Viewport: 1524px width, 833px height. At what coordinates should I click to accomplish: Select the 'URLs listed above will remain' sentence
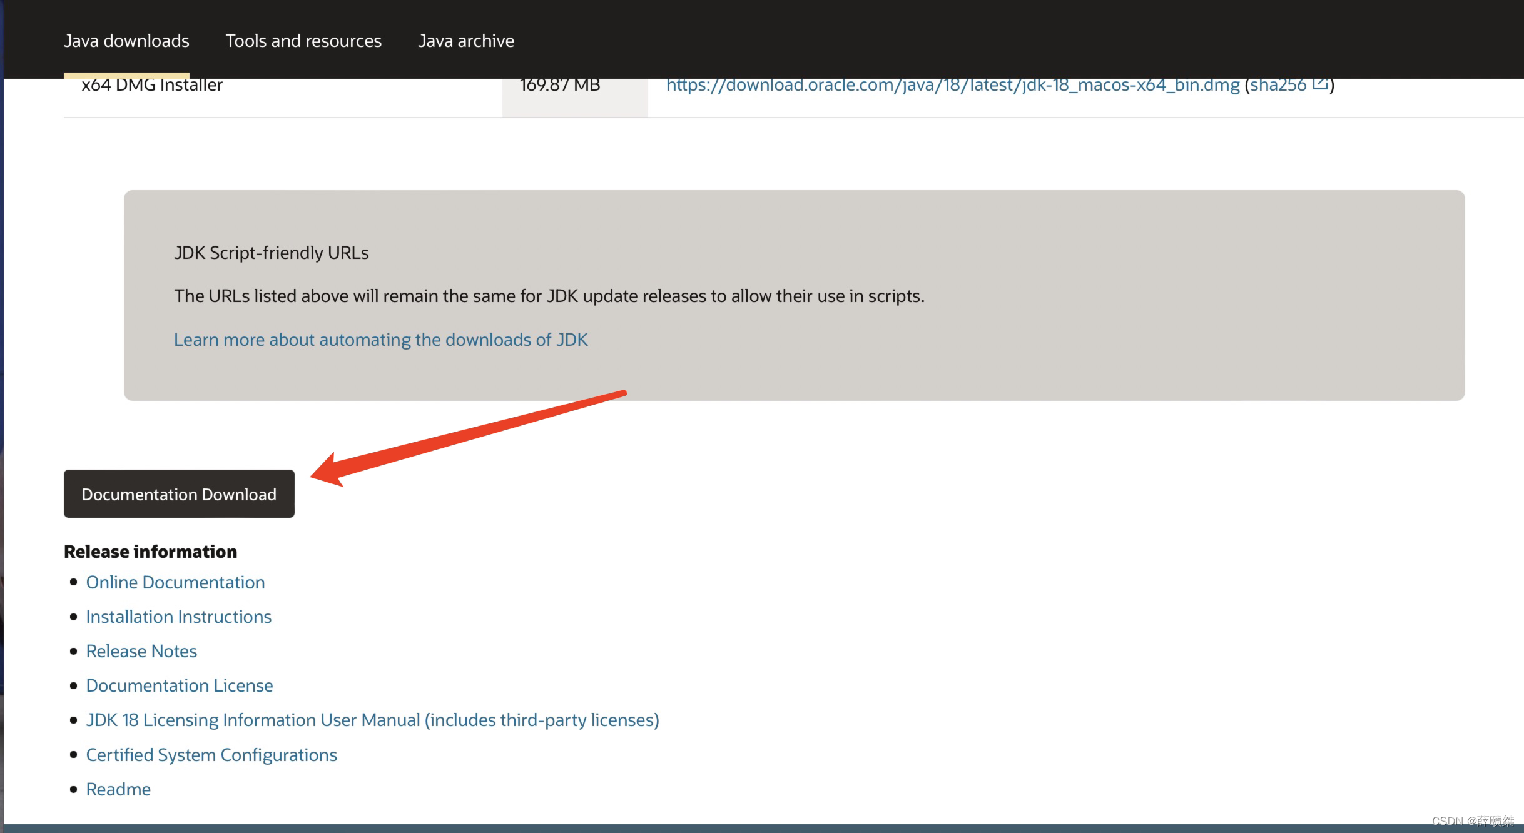tap(549, 296)
